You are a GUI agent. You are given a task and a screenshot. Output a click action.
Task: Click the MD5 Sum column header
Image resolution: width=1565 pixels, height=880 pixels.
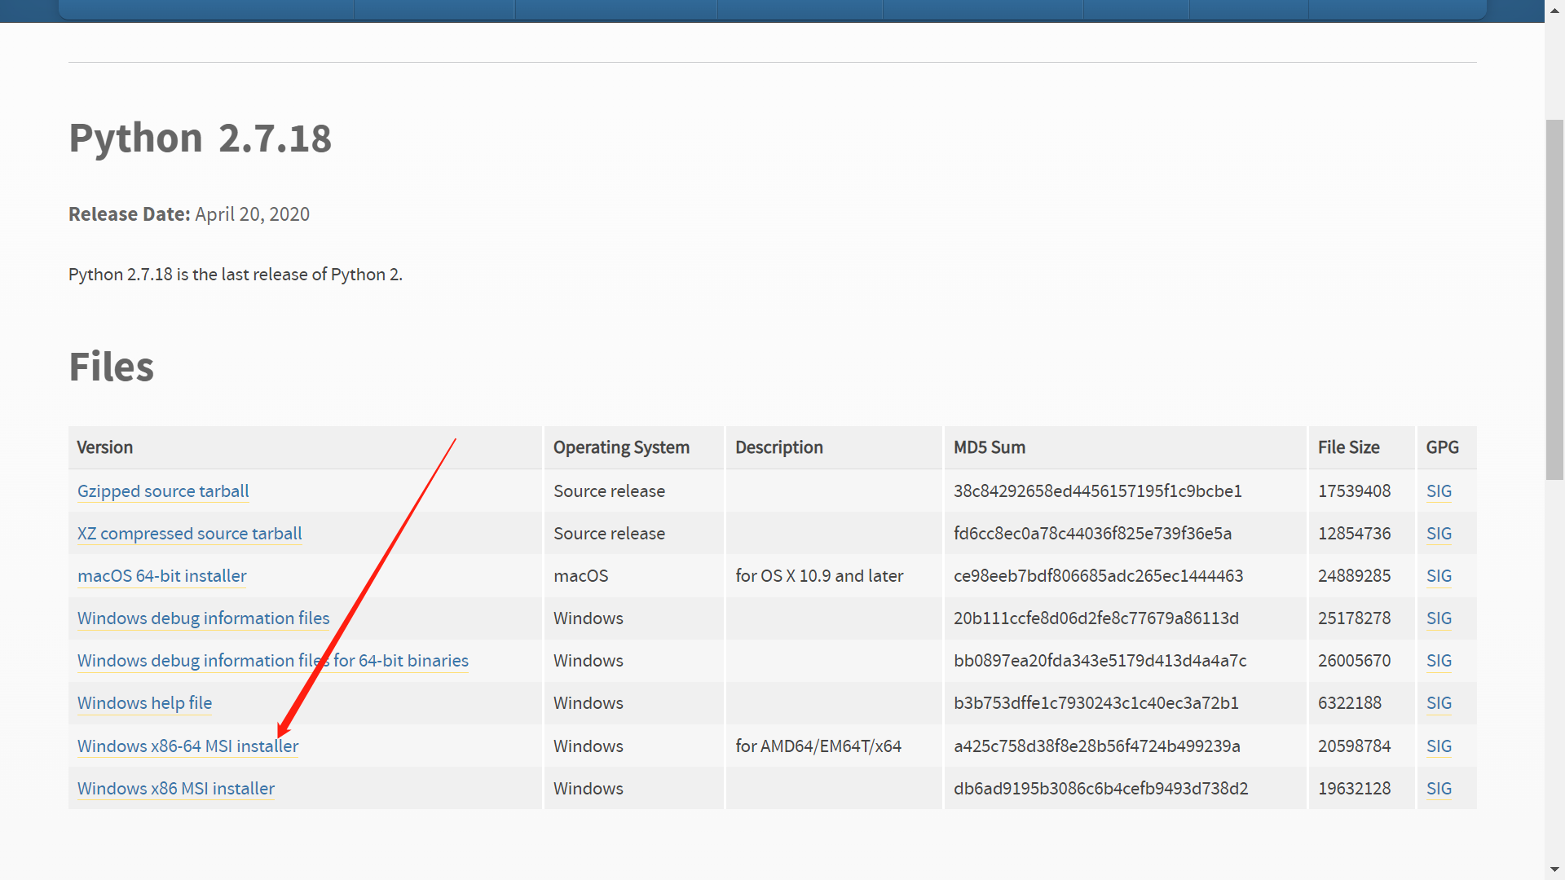(989, 447)
